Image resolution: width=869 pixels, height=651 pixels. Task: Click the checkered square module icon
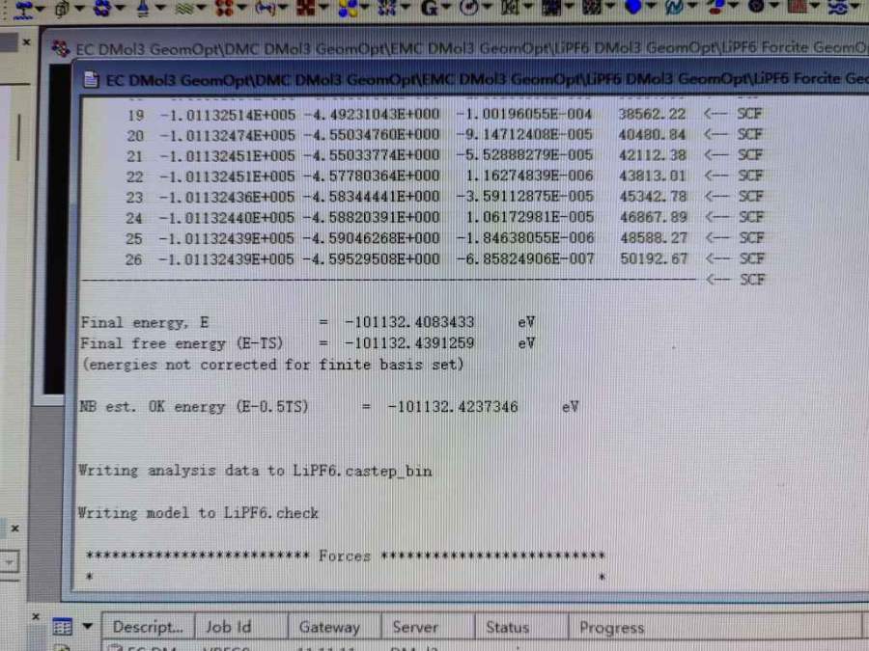pos(591,7)
